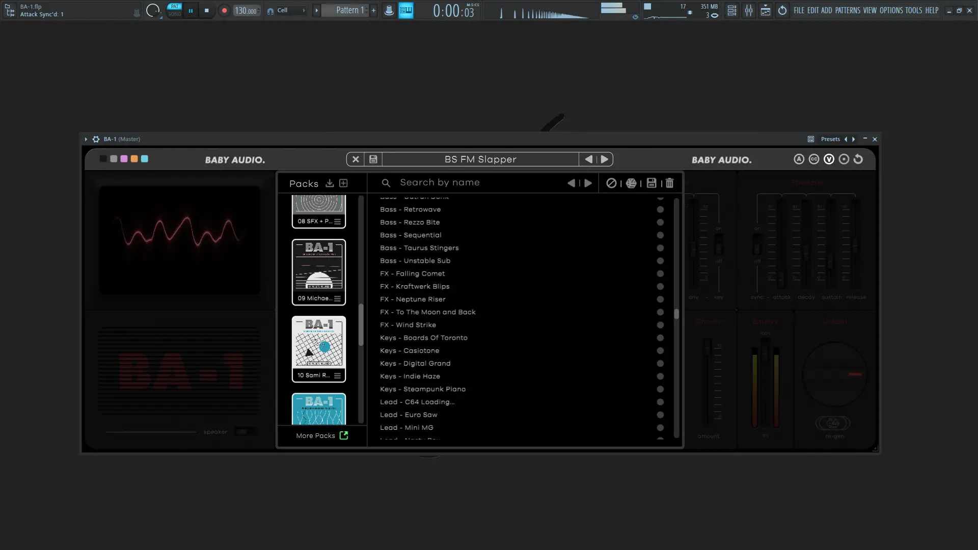
Task: Open the FL Studio mixer icon
Action: point(749,10)
